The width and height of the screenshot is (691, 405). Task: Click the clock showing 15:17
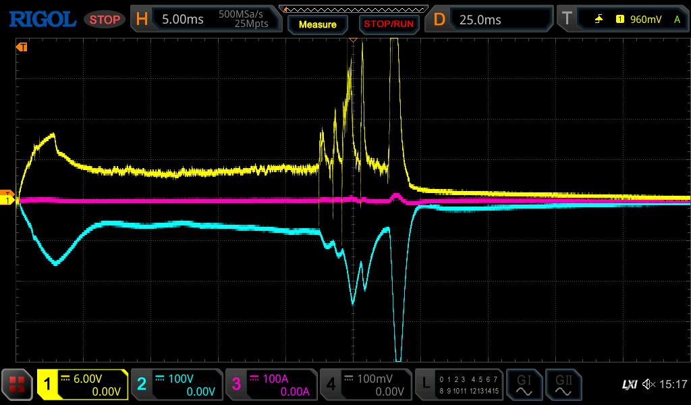click(673, 385)
